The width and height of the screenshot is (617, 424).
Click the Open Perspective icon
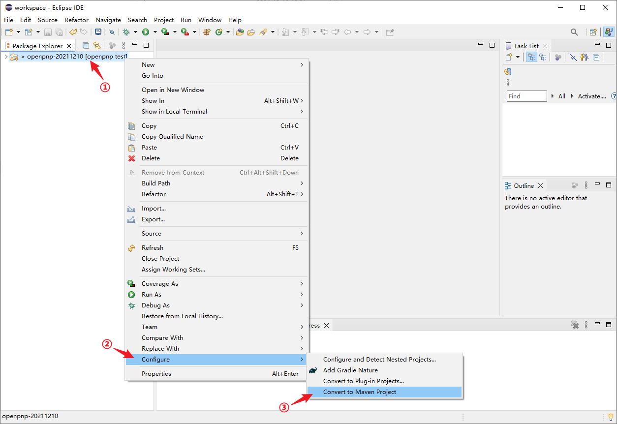[593, 32]
